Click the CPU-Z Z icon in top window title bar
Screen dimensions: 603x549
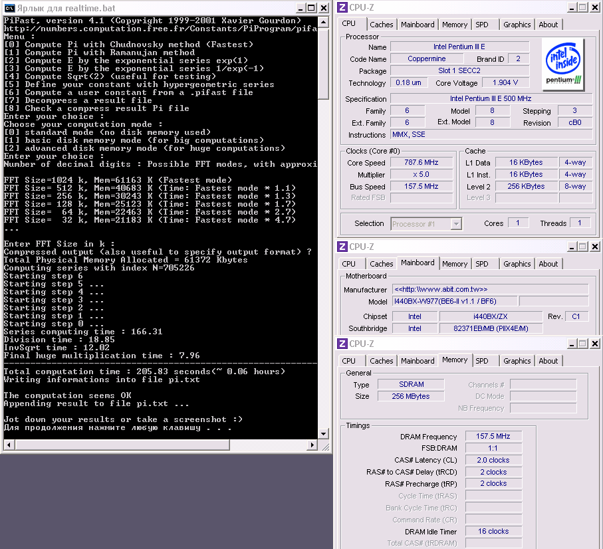[x=342, y=7]
